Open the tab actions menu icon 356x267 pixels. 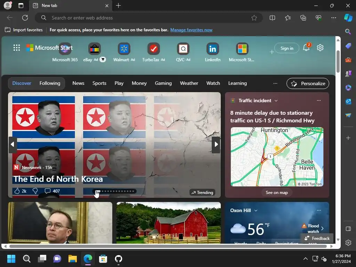21,6
